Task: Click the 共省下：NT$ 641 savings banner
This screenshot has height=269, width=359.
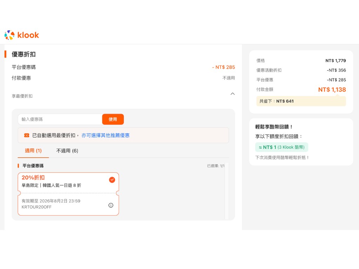Action: 301,101
